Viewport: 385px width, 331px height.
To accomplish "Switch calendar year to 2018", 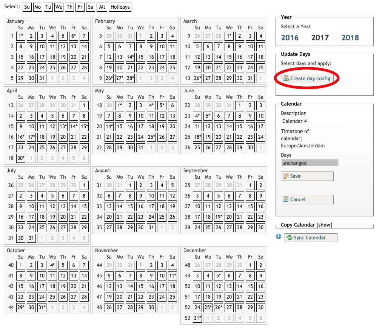I will tap(350, 38).
